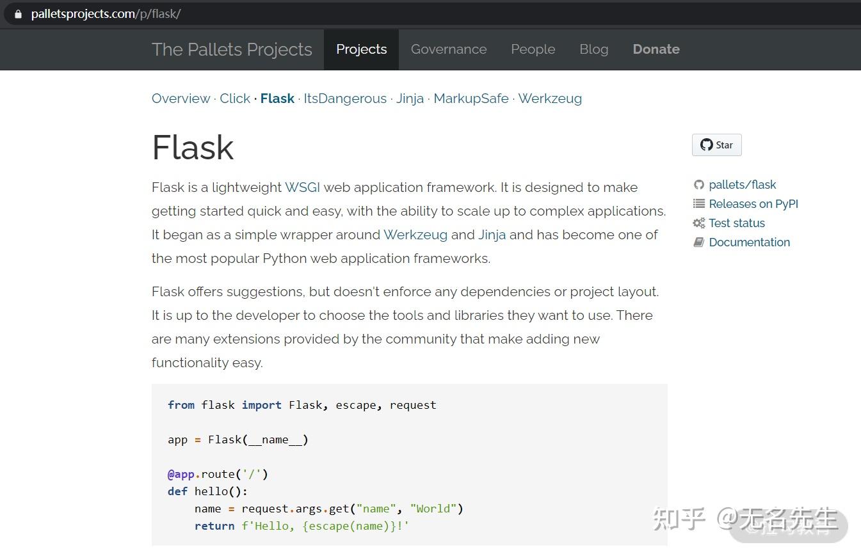
Task: Visit the People section
Action: tap(533, 49)
